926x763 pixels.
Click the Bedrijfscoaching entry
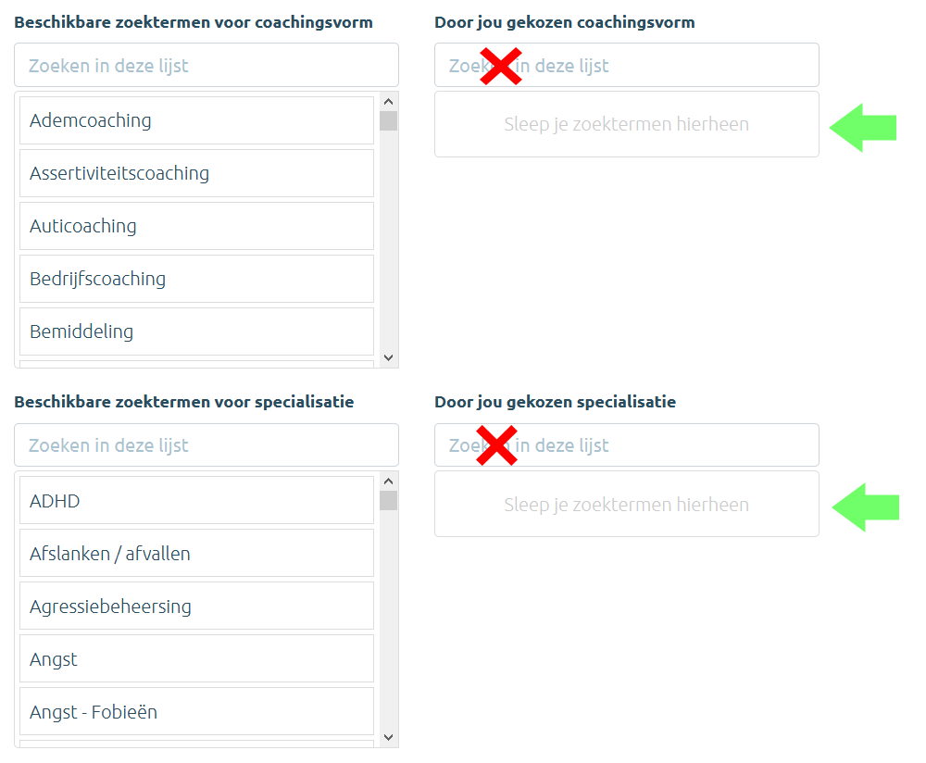click(x=196, y=279)
